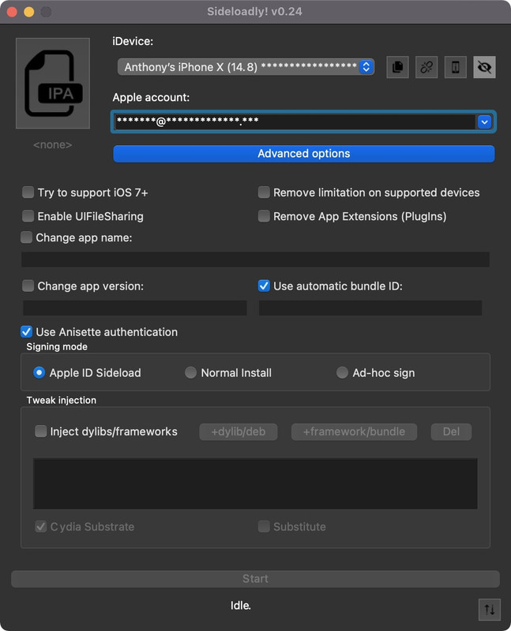Image resolution: width=511 pixels, height=631 pixels.
Task: Click the copy documents icon next to device selector
Action: [397, 67]
